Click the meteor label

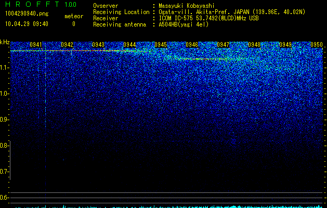[74, 16]
